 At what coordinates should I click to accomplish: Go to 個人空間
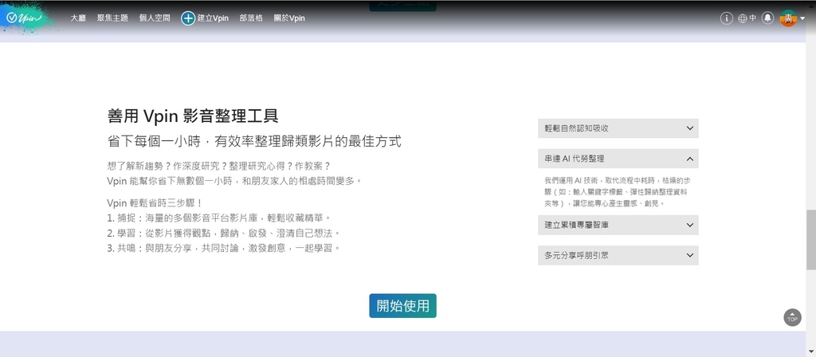tap(155, 18)
